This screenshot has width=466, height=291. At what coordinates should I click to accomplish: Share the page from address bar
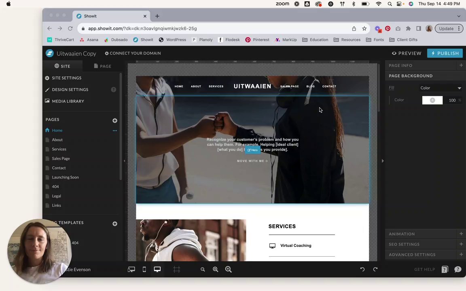[354, 29]
